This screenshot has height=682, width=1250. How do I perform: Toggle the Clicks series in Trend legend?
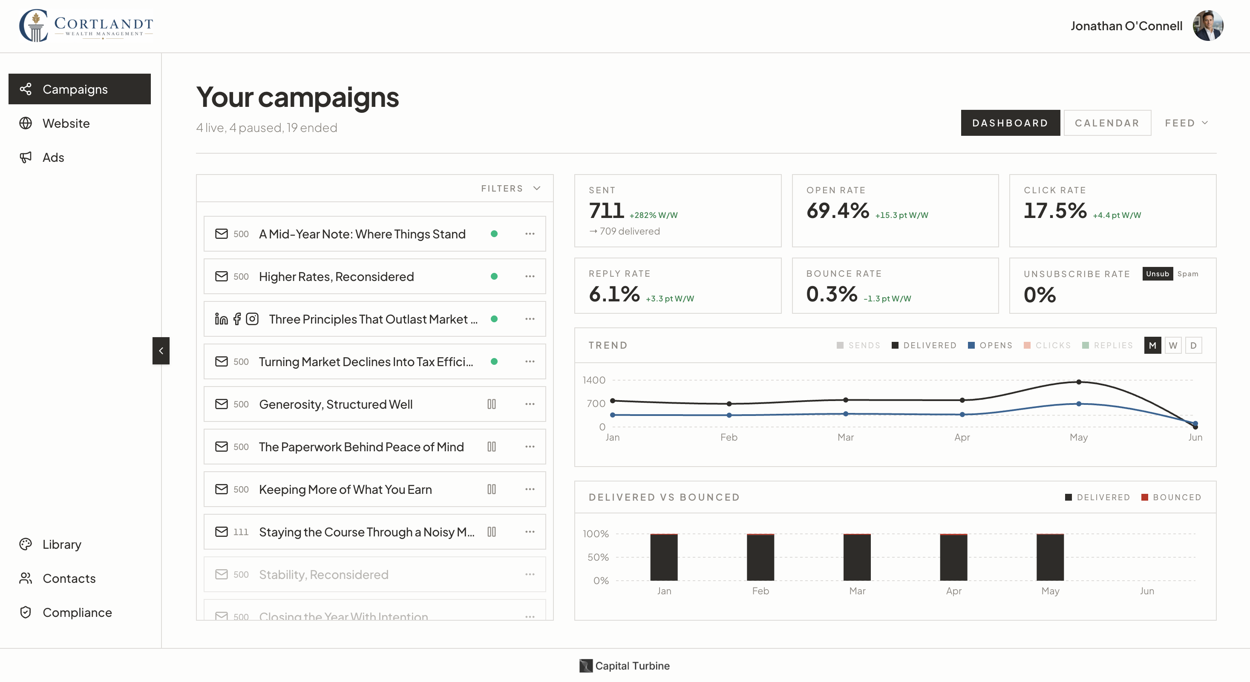point(1047,345)
